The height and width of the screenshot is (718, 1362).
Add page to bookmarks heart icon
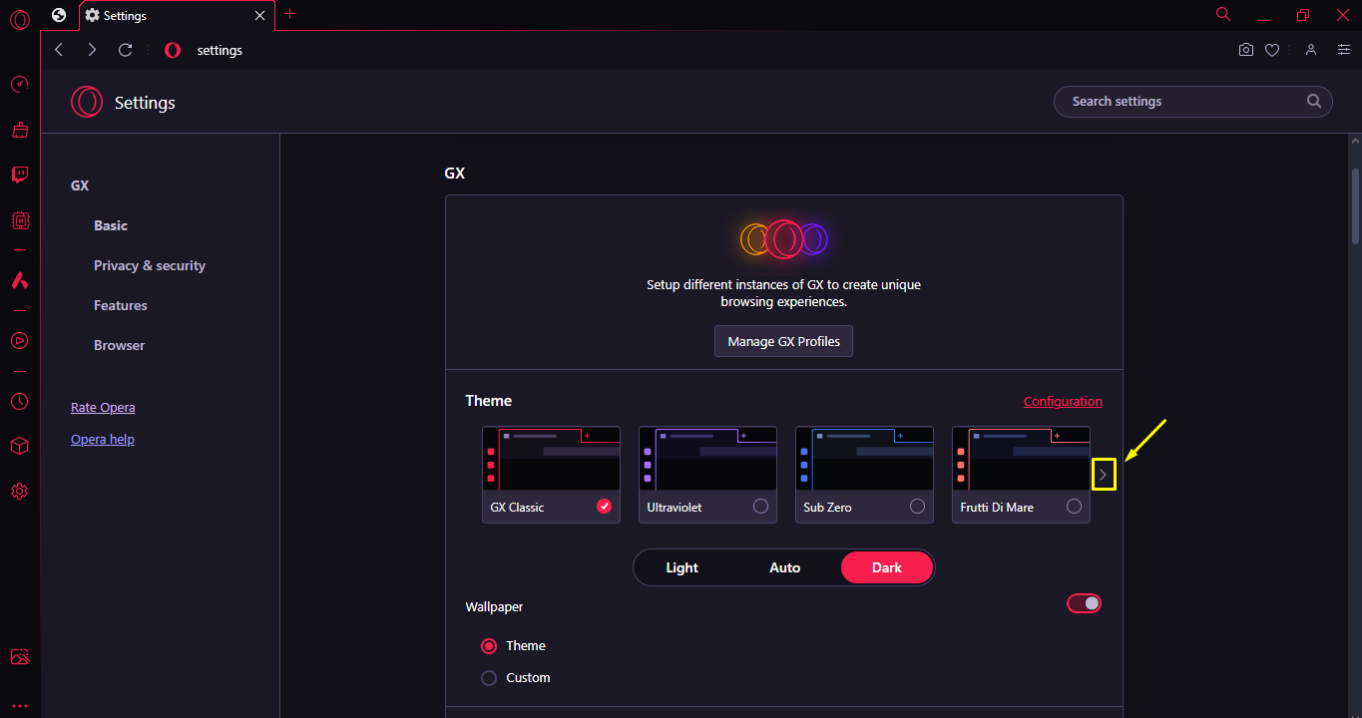[1272, 50]
